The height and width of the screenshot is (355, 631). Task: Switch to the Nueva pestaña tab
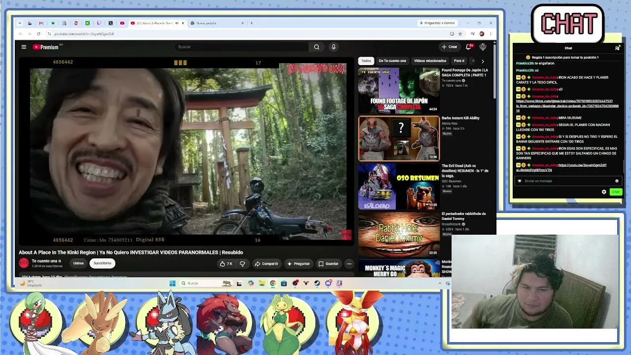[217, 23]
